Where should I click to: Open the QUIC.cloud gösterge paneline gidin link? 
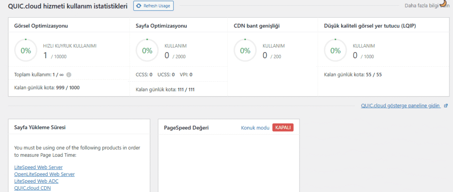[x=401, y=106]
